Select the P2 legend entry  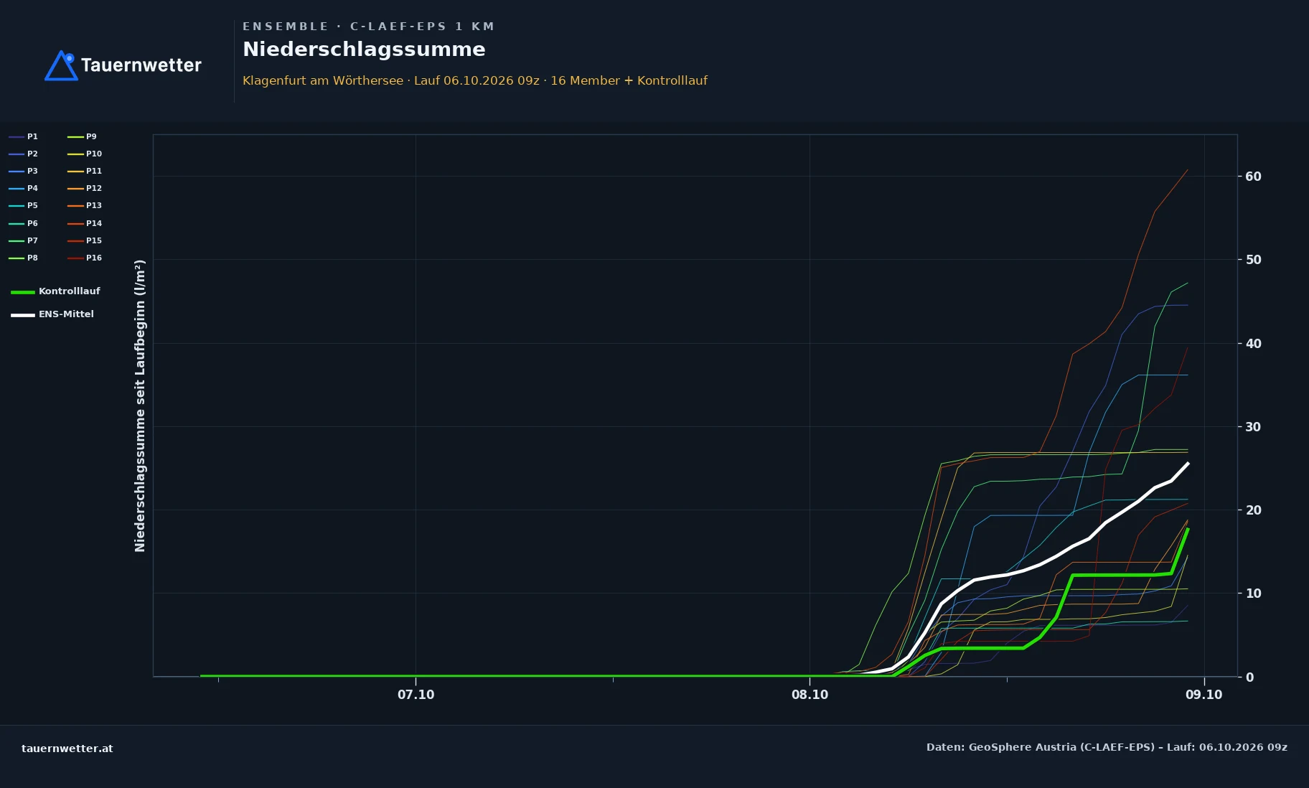(24, 154)
